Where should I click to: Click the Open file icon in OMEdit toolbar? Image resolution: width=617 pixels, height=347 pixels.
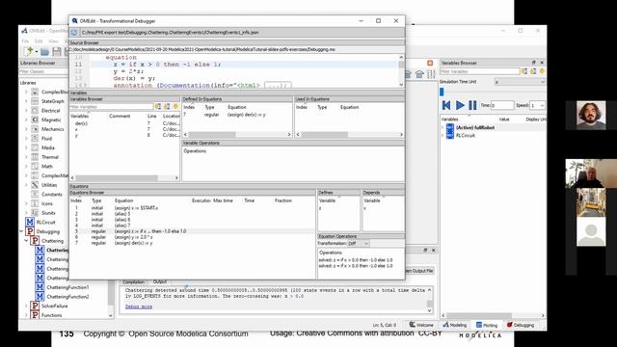tap(44, 51)
